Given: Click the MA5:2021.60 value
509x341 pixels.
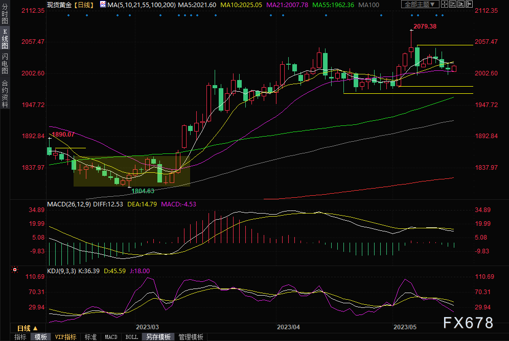Looking at the screenshot, I should (197, 5).
